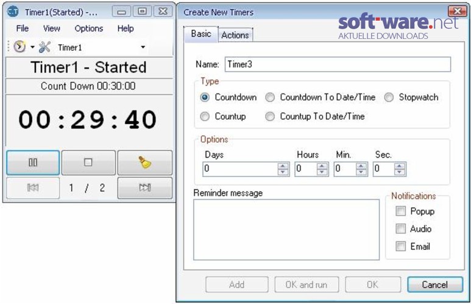Open the Timer1 selector dropdown
471x304 pixels.
(x=143, y=47)
